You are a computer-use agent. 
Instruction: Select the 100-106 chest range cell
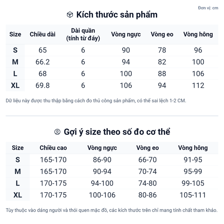pyautogui.click(x=102, y=195)
